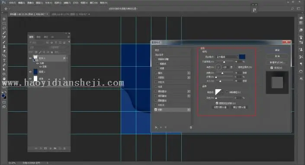Toggle the Preview (V) checkbox
Viewport: 305px width, 165px height.
click(272, 68)
